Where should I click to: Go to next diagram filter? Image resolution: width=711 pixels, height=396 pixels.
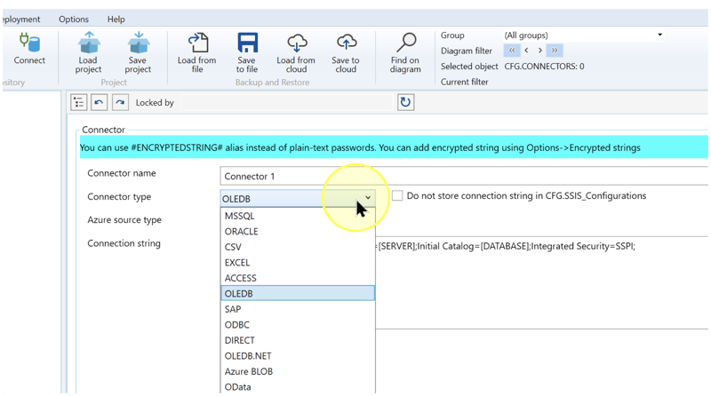pyautogui.click(x=540, y=51)
